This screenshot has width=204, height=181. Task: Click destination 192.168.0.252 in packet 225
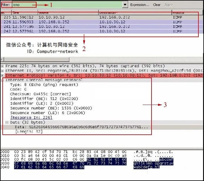pos(115,17)
